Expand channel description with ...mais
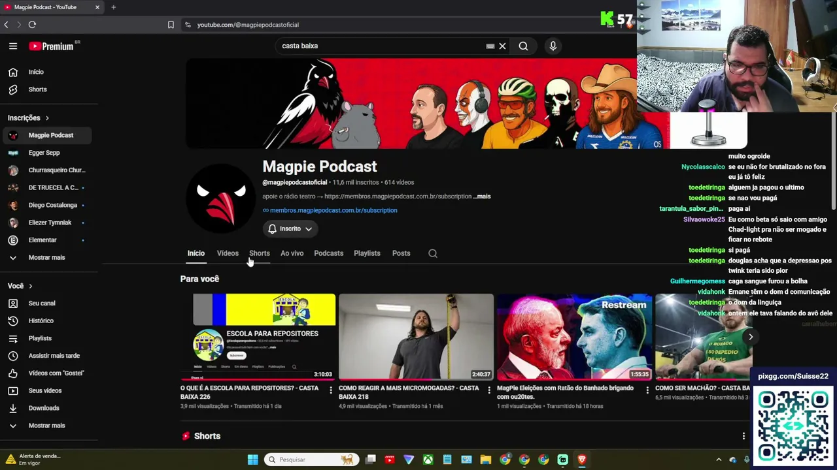The height and width of the screenshot is (470, 837). click(482, 196)
